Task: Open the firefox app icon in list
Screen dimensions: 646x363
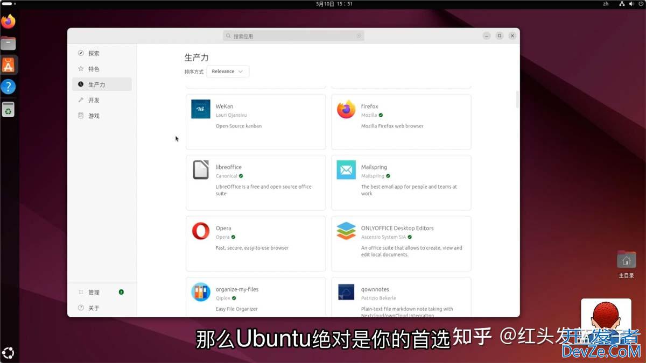Action: pos(346,109)
